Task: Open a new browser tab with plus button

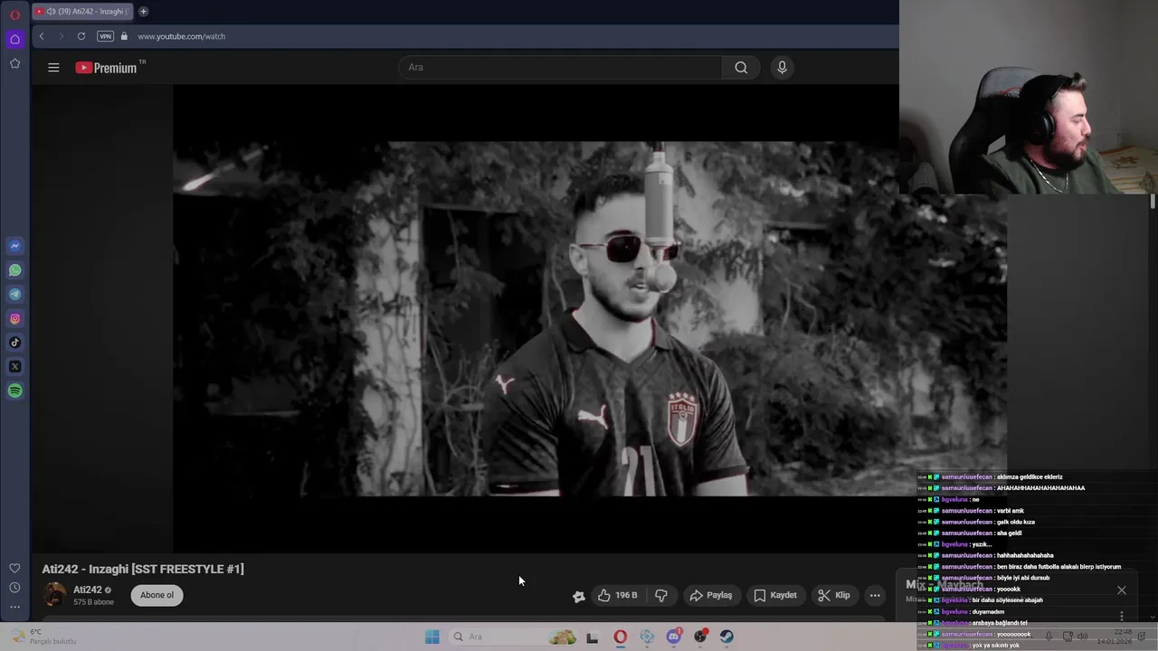Action: pyautogui.click(x=143, y=12)
